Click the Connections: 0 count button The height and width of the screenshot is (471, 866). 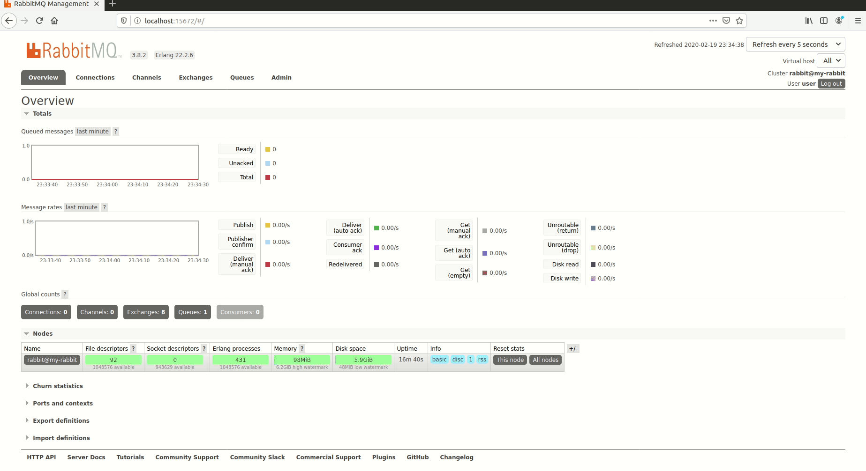[46, 312]
